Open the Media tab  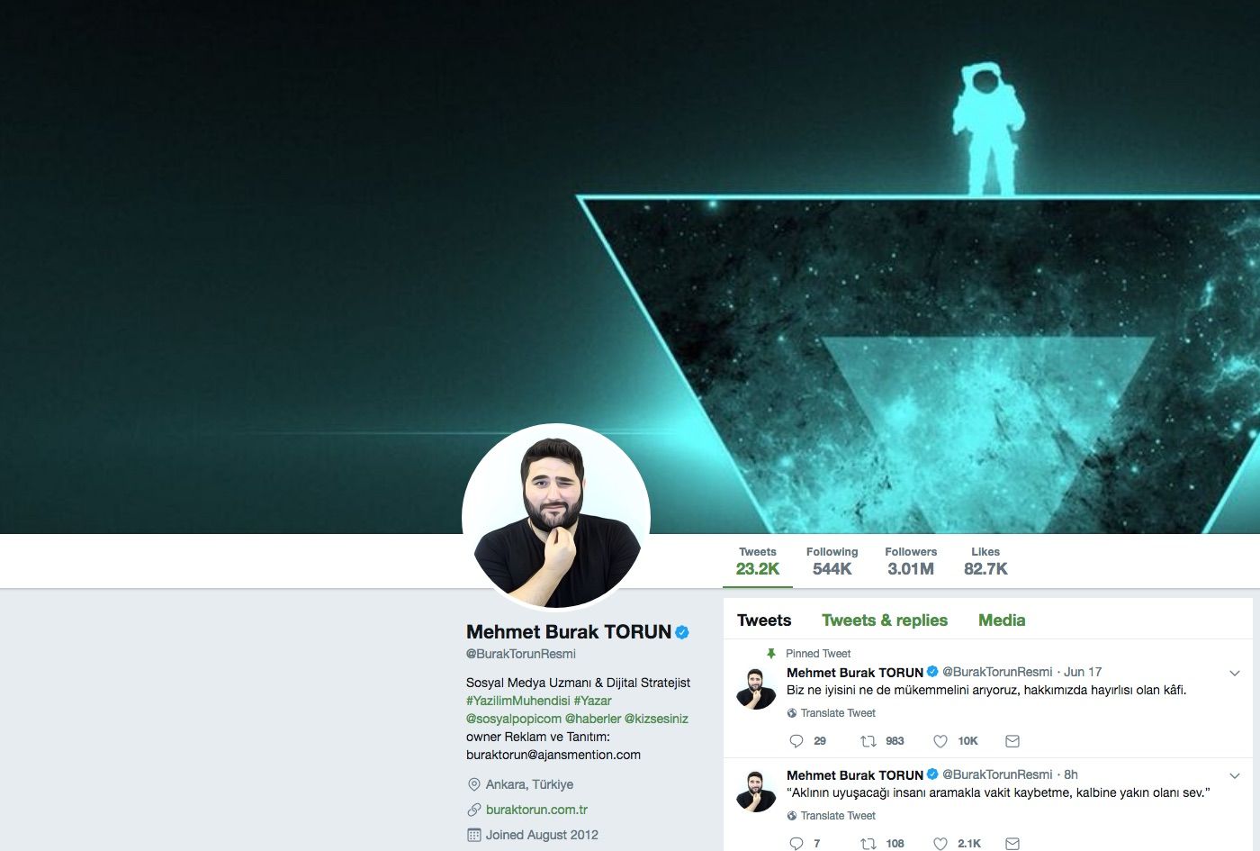[x=1002, y=620]
